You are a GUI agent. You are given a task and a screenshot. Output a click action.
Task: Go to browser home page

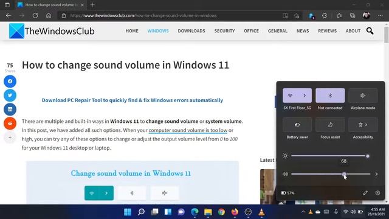(49, 16)
